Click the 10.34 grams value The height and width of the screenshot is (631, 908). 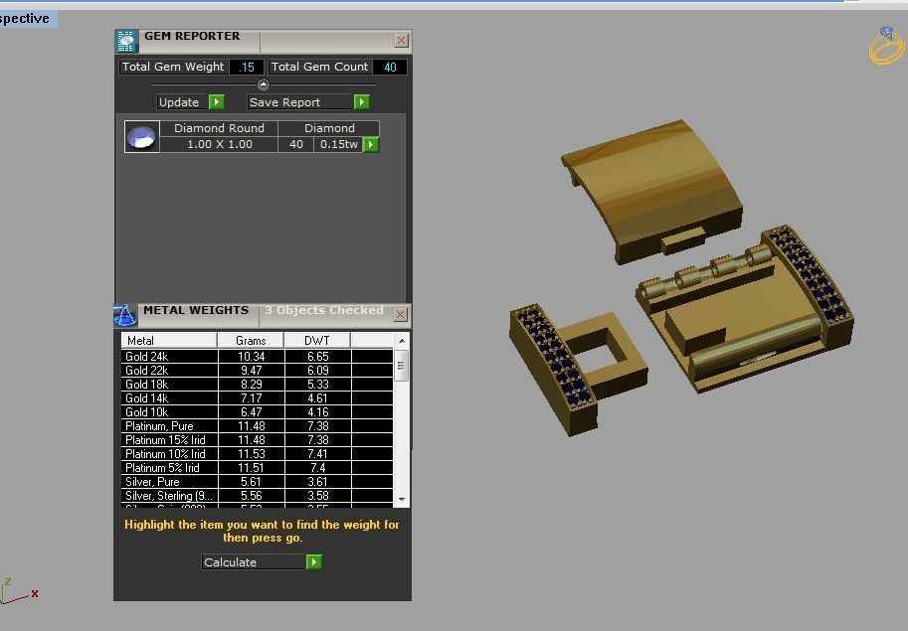point(252,357)
